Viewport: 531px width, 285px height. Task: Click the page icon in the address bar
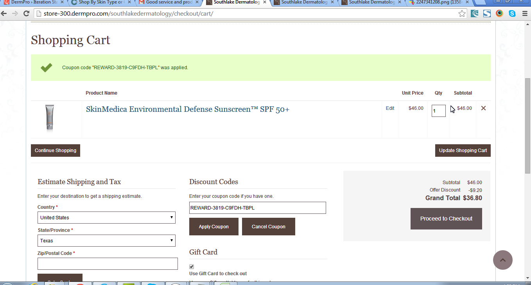click(38, 14)
